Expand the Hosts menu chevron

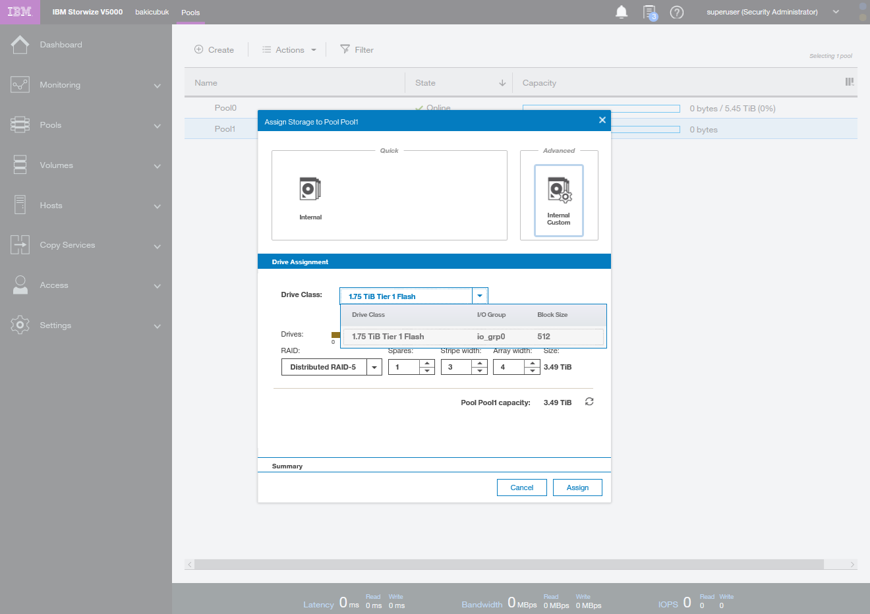pyautogui.click(x=157, y=206)
